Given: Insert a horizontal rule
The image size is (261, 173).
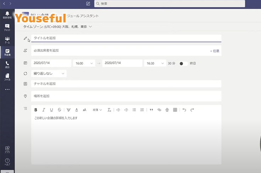Looking at the screenshot, I should 167,110.
